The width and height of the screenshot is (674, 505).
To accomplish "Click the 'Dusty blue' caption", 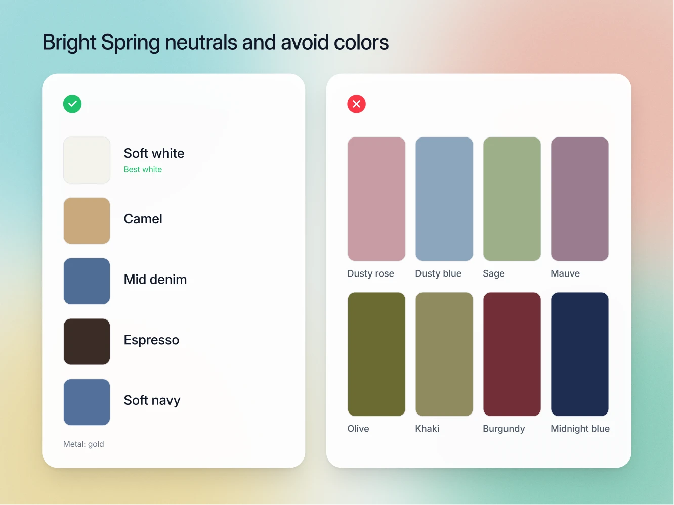I will tap(439, 273).
